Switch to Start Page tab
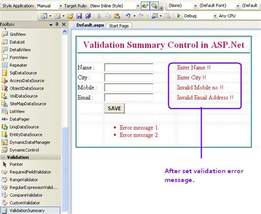The height and width of the screenshot is (214, 261). pyautogui.click(x=119, y=26)
